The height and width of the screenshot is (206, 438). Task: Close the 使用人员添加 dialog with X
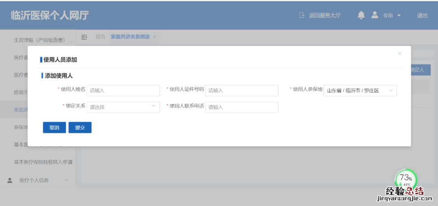point(399,54)
